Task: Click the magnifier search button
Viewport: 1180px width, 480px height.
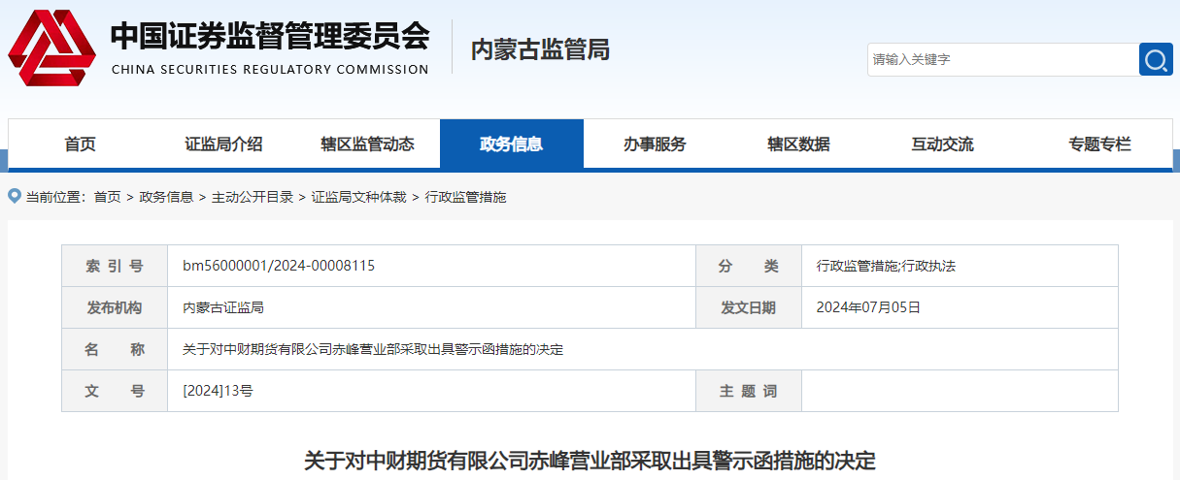Action: [1155, 60]
